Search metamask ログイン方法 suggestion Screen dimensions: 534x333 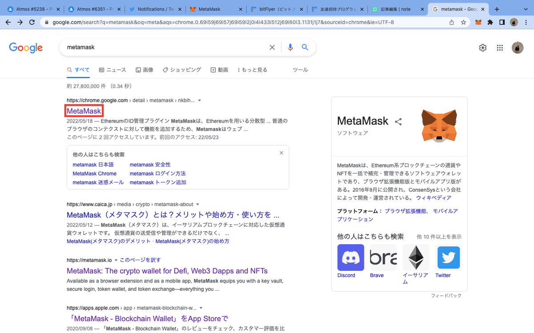[x=158, y=174]
